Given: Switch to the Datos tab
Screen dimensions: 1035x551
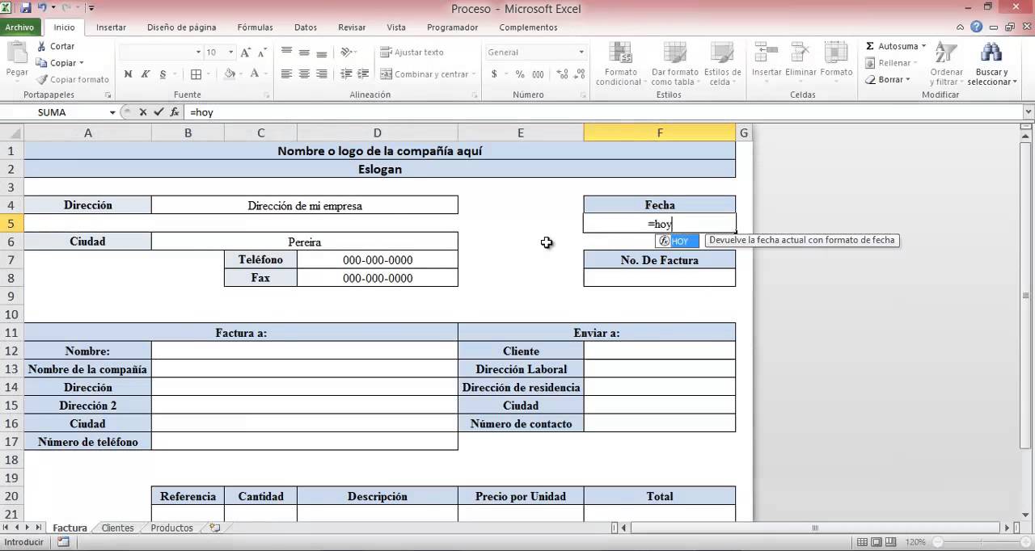Looking at the screenshot, I should click(306, 27).
